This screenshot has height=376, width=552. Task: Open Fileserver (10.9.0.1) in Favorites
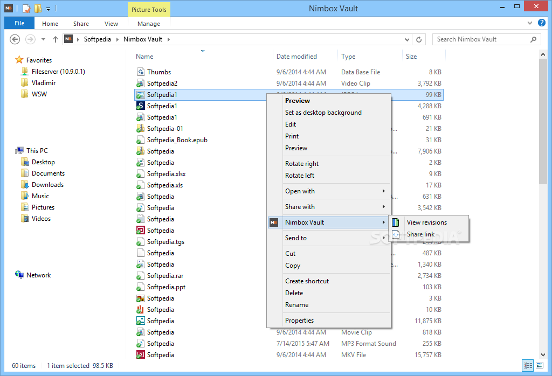click(x=58, y=72)
